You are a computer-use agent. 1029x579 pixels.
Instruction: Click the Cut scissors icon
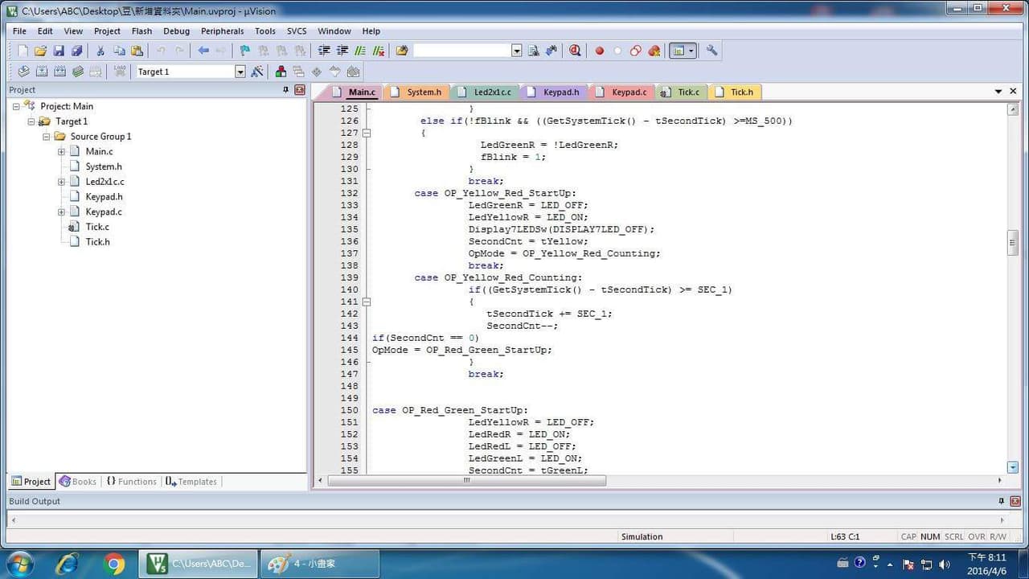coord(100,51)
